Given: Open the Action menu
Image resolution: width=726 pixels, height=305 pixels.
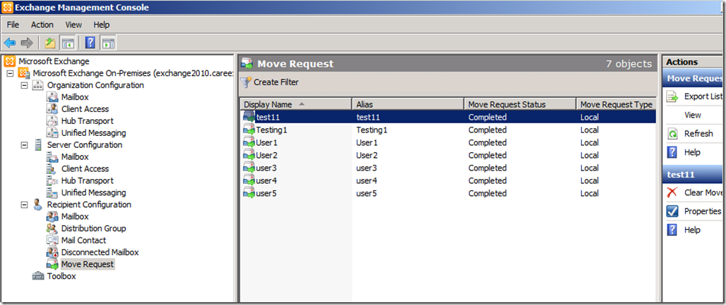Looking at the screenshot, I should point(42,25).
